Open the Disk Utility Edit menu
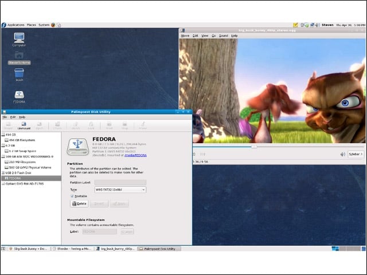367x275 pixels. point(13,117)
